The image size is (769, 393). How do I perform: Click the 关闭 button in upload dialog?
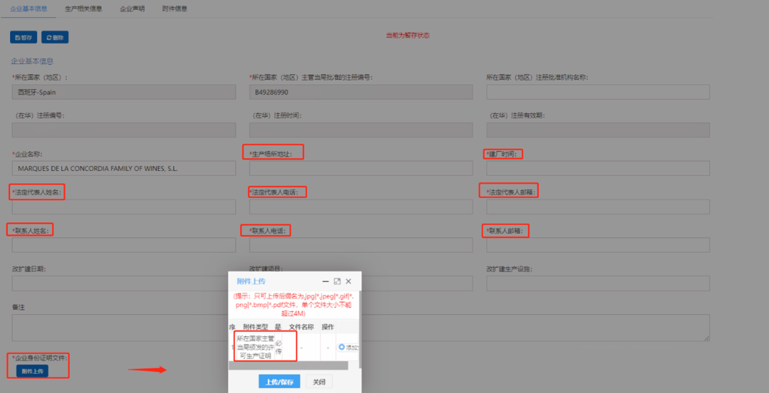(318, 382)
